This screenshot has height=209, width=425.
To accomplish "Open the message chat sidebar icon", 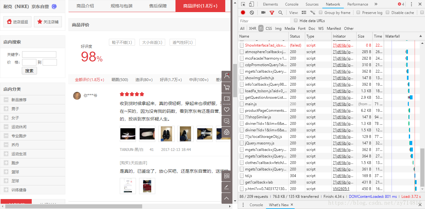I will point(227,121).
